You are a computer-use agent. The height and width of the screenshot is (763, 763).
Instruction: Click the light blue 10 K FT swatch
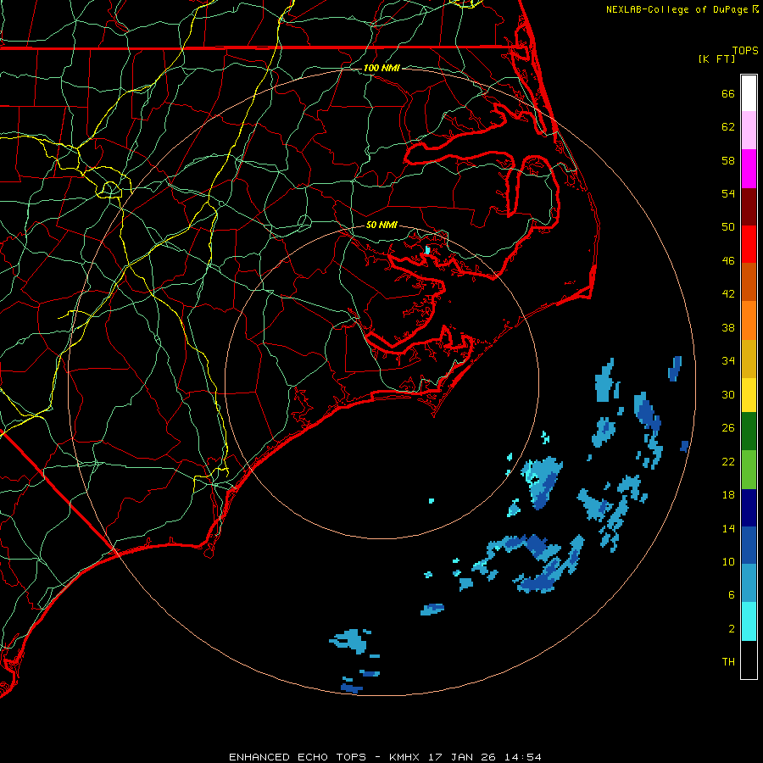pos(749,583)
